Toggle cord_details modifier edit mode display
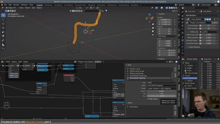 point(205,19)
